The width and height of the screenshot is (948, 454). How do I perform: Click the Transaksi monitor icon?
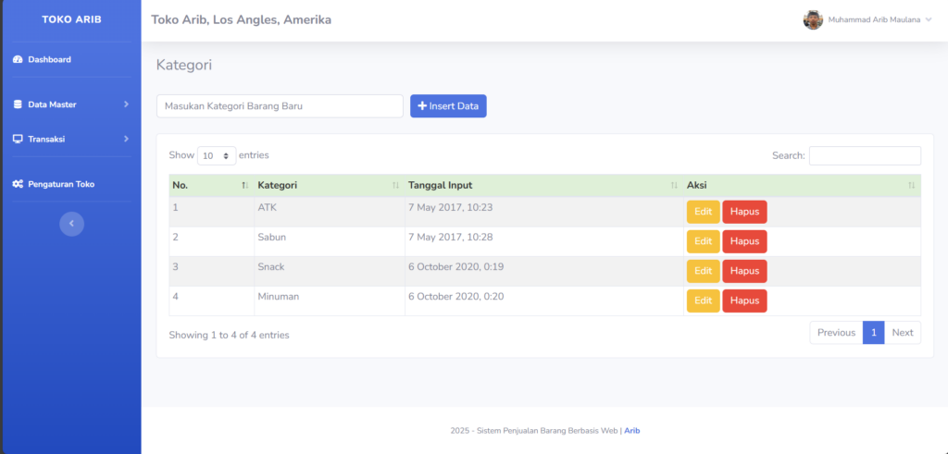click(18, 139)
